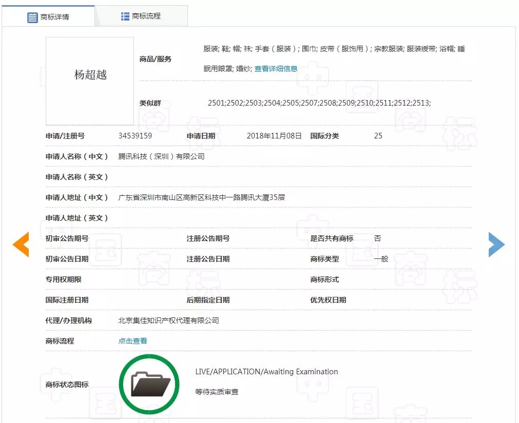The width and height of the screenshot is (519, 423).
Task: Click the 等待实质审查 status label
Action: pyautogui.click(x=216, y=391)
